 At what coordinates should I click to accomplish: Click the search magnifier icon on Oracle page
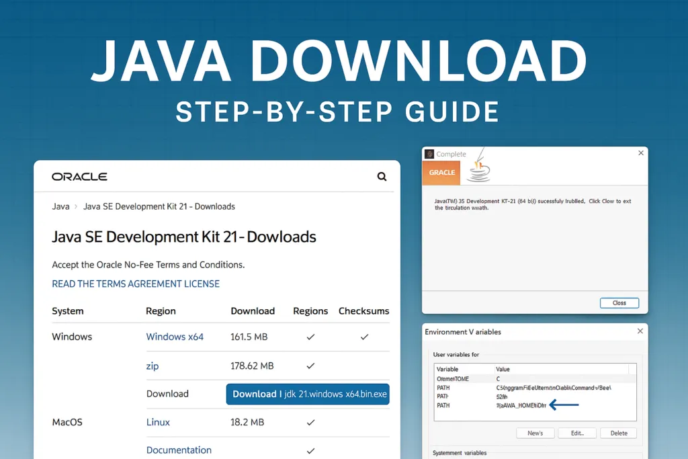[382, 176]
